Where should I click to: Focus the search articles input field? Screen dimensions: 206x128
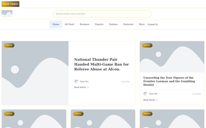pos(102,14)
